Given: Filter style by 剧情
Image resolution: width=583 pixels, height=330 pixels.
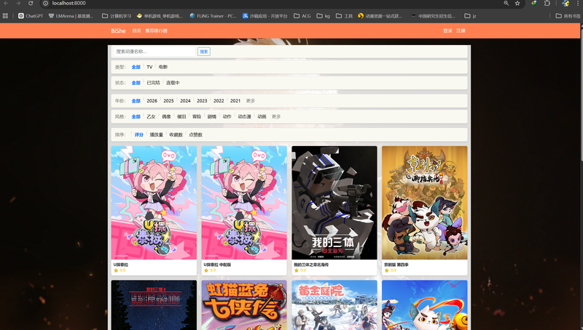Looking at the screenshot, I should click(212, 116).
